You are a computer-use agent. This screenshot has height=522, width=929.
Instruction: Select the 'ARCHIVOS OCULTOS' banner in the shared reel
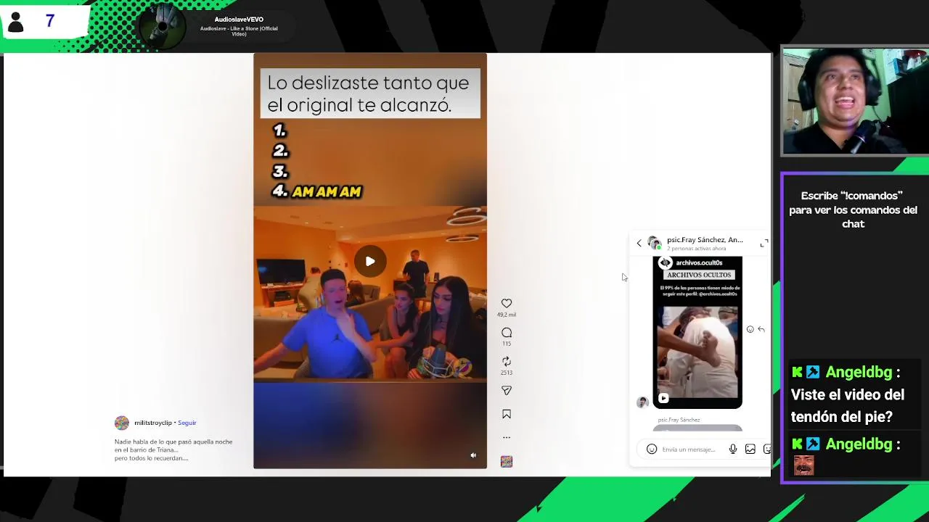[x=700, y=275]
